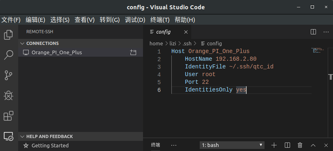Split the editor to the right
Screen dimensions: 333x151
[313, 32]
